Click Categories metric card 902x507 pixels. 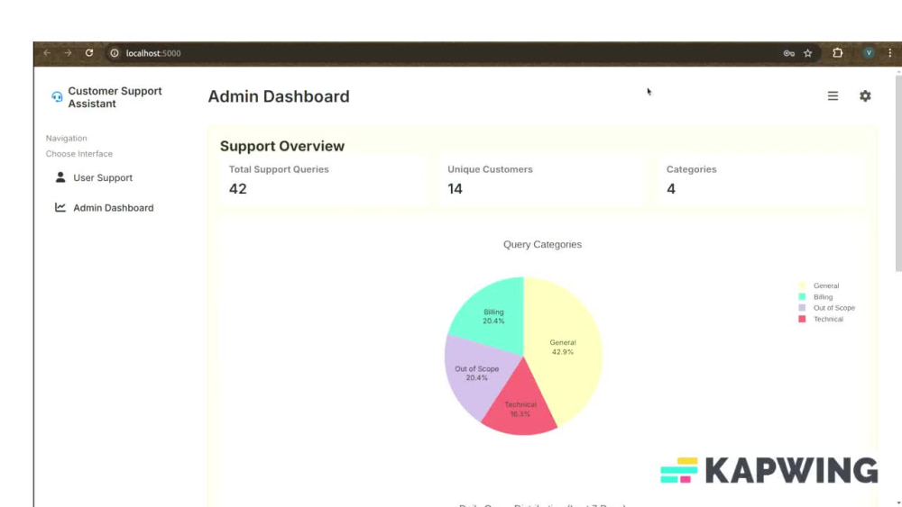[760, 180]
